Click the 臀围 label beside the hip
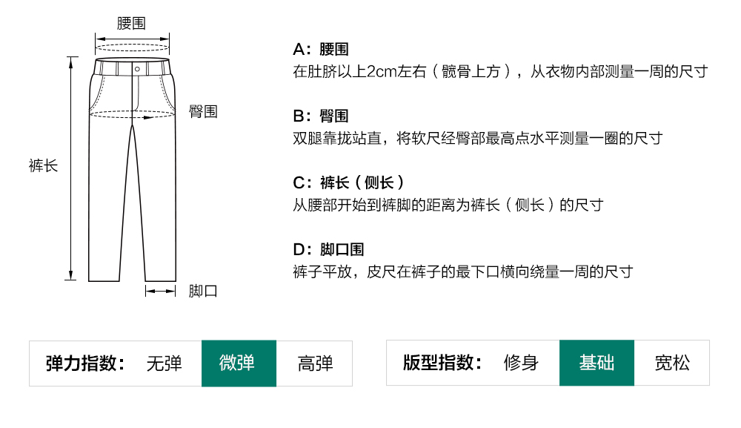Screen dimensions: 741x428 (x=203, y=111)
